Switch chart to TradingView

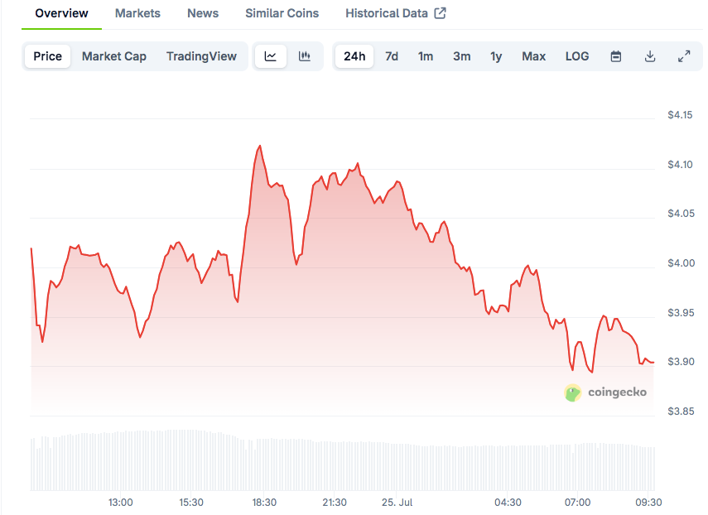(201, 56)
